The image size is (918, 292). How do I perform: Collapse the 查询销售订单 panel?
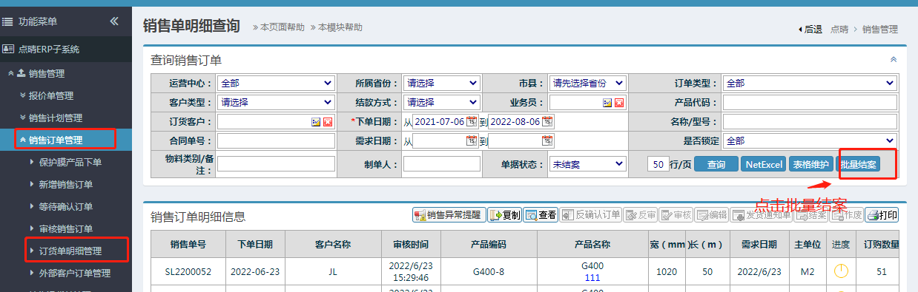[894, 59]
